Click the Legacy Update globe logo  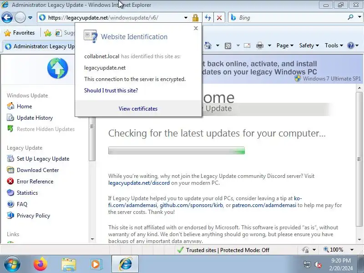coord(58,68)
